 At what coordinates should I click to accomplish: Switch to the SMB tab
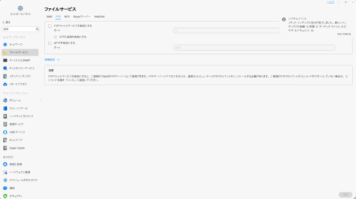[49, 17]
